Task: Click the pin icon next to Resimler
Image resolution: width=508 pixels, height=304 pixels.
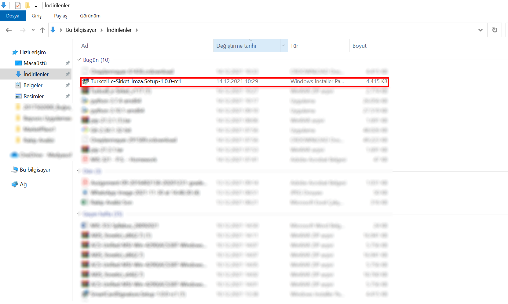Action: (68, 96)
